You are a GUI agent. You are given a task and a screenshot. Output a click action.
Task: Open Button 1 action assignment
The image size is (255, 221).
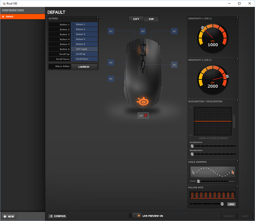point(84,24)
